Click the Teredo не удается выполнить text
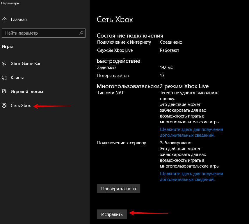The image size is (249, 224). point(189,93)
